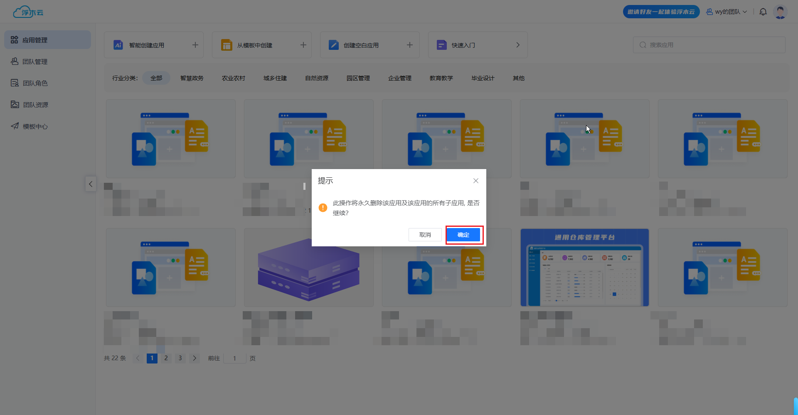
Task: Click the 浮木云 logo
Action: 28,12
